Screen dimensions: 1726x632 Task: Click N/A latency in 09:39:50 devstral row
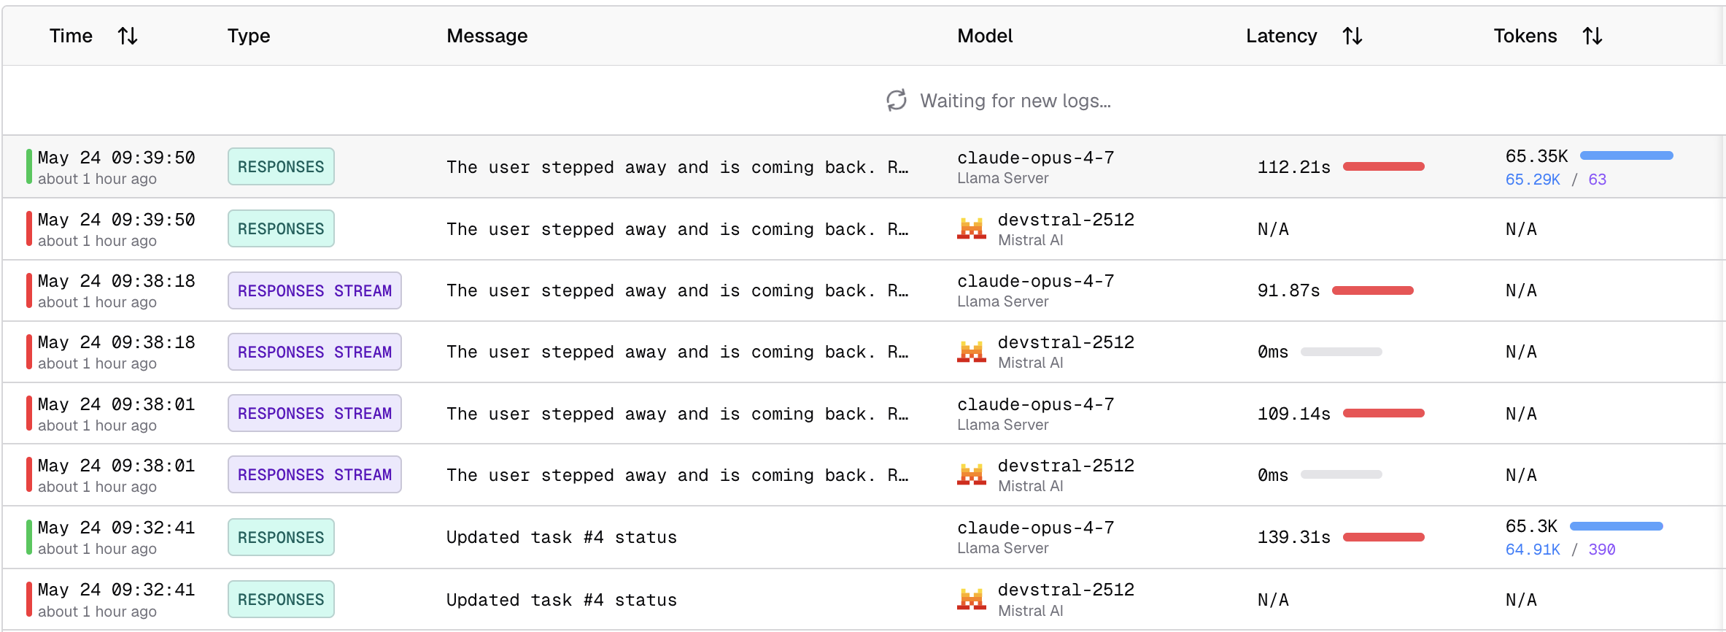1273,229
